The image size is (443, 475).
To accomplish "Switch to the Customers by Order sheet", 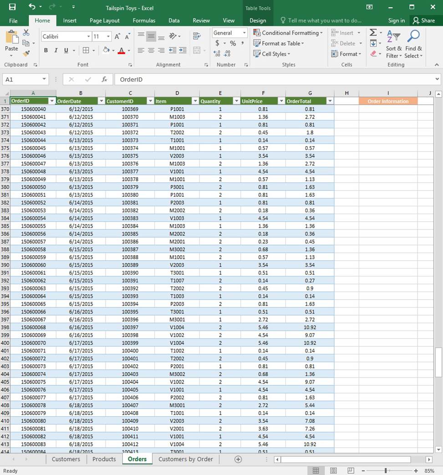I will coord(185,459).
